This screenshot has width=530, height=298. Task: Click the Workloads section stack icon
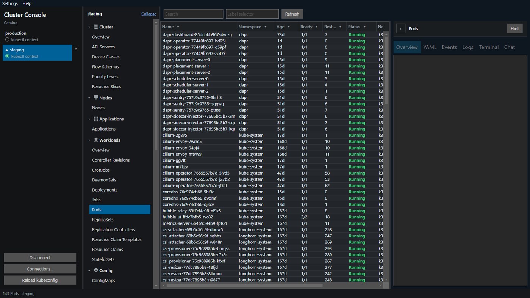96,140
